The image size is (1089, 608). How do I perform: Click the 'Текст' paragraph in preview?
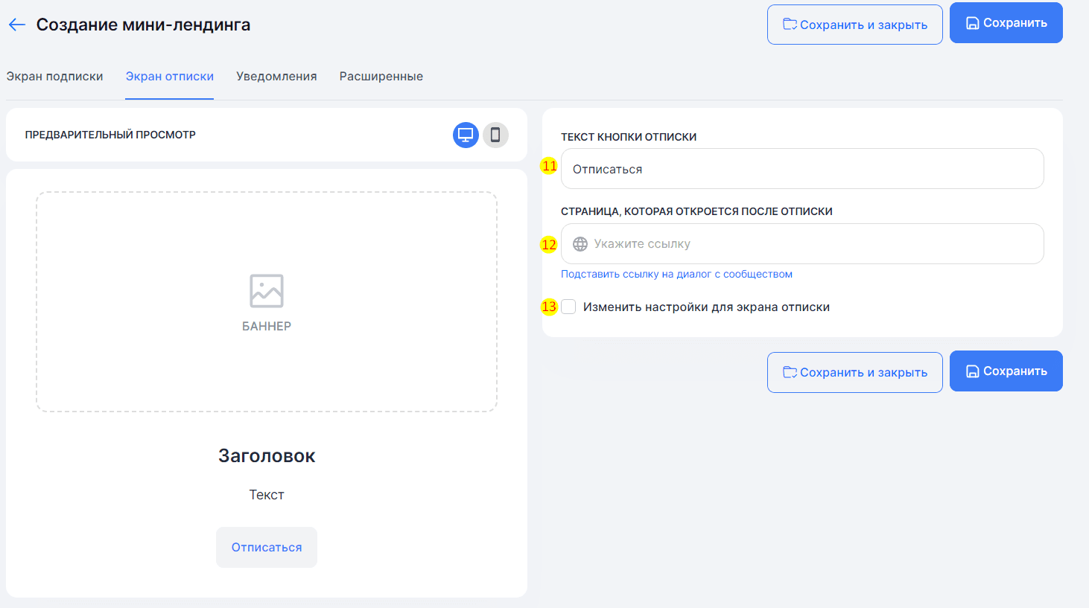point(267,495)
